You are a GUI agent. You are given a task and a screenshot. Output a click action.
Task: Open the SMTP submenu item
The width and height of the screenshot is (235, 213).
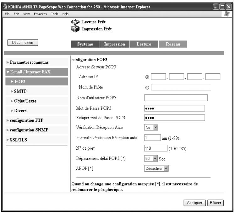(37, 91)
